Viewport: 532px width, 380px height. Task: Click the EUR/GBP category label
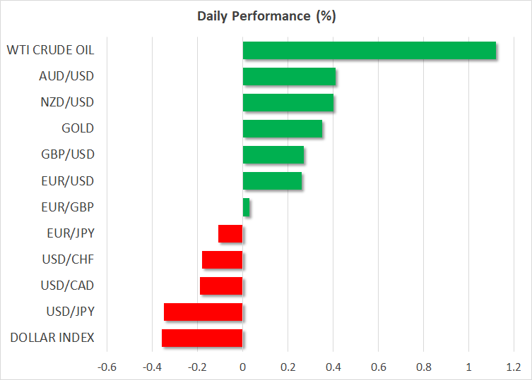click(69, 207)
